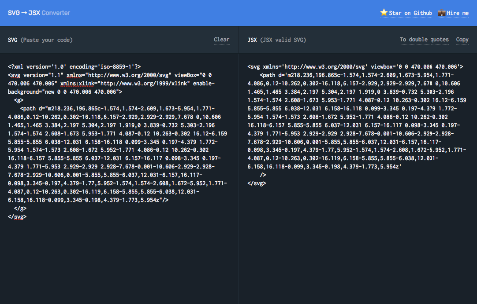The width and height of the screenshot is (477, 304).
Task: Click the star icon beside Star on Github
Action: [384, 13]
